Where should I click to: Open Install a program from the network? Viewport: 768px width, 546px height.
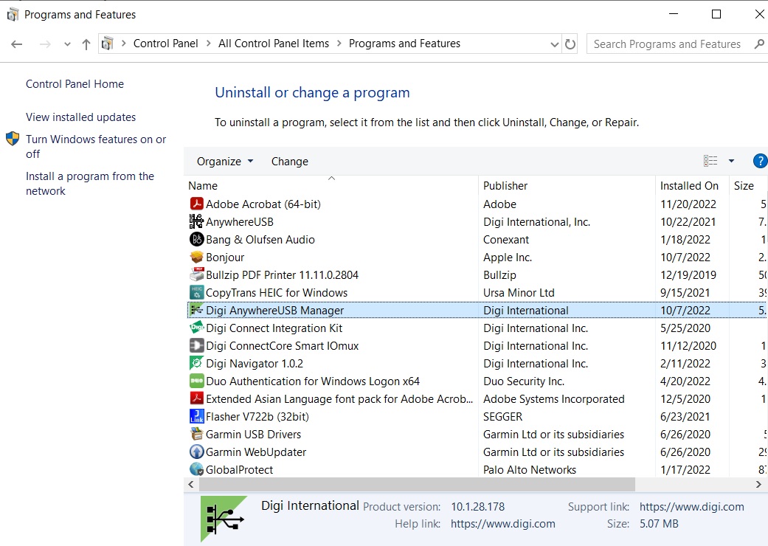(x=90, y=183)
